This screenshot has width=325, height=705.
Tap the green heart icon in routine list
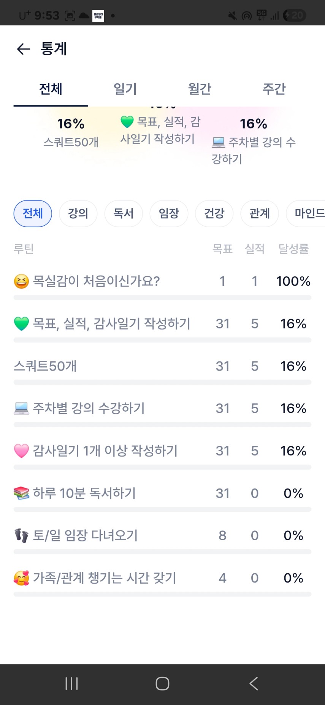(x=21, y=324)
